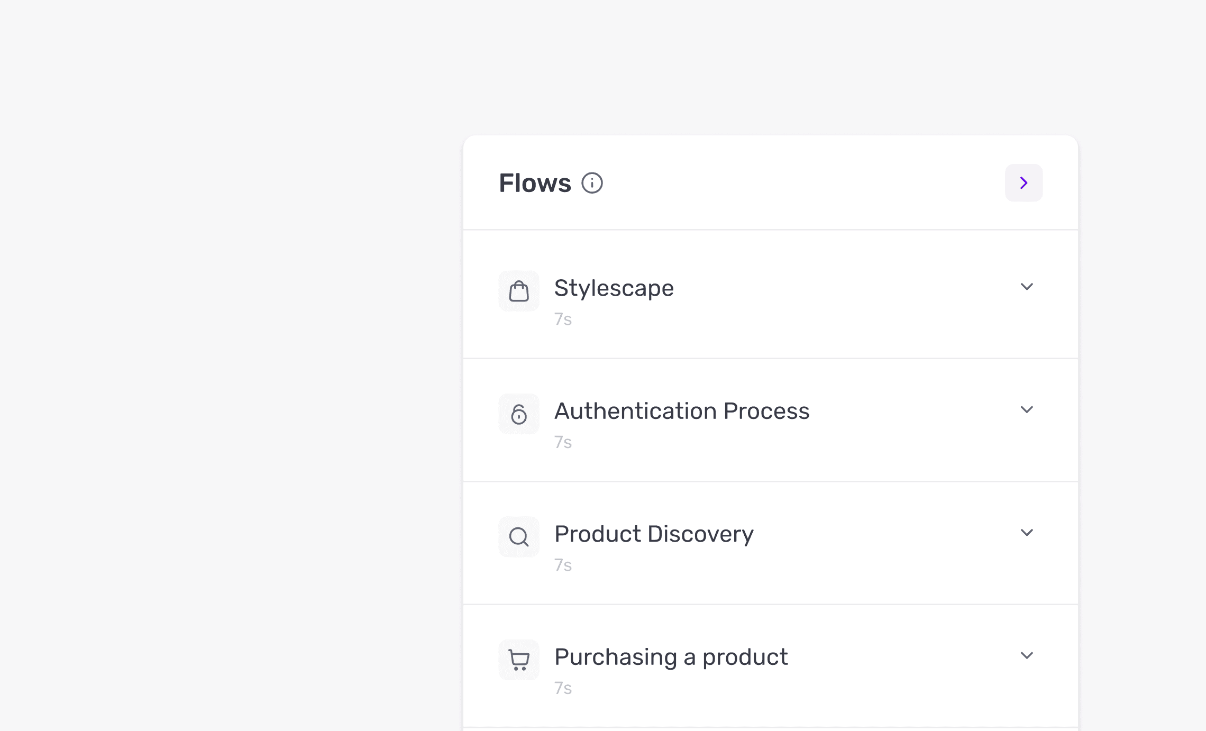Select the Product Discovery flow title
This screenshot has height=731, width=1206.
[x=654, y=535]
